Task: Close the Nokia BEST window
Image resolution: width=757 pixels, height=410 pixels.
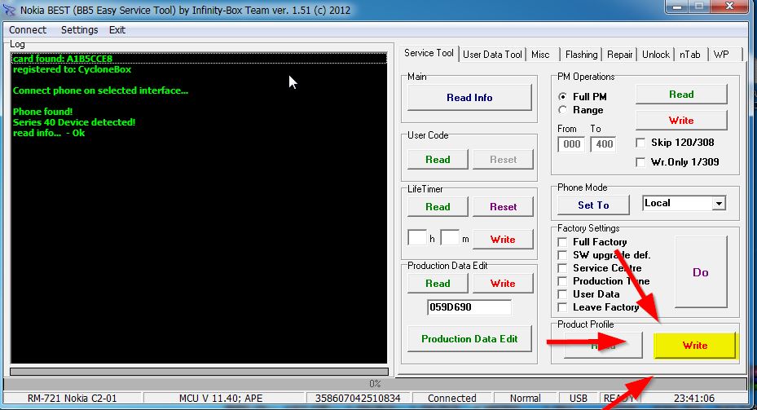Action: click(x=729, y=7)
